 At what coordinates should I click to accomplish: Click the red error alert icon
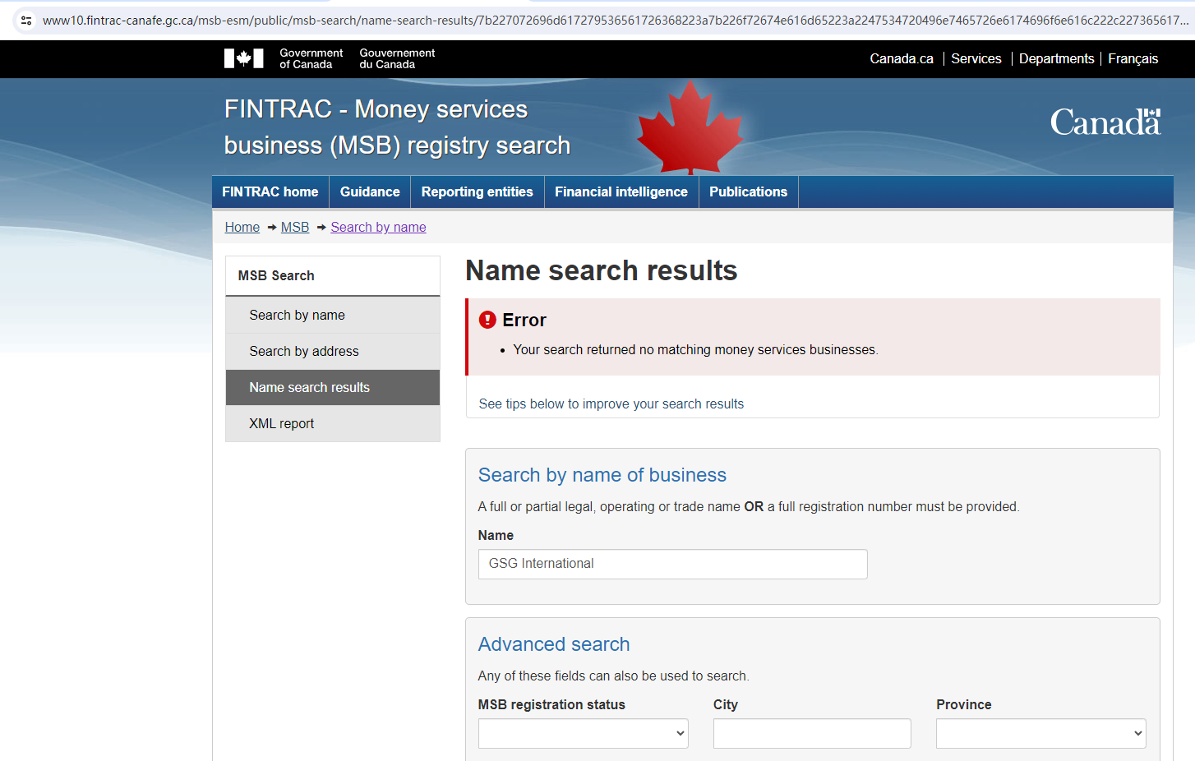pyautogui.click(x=487, y=320)
